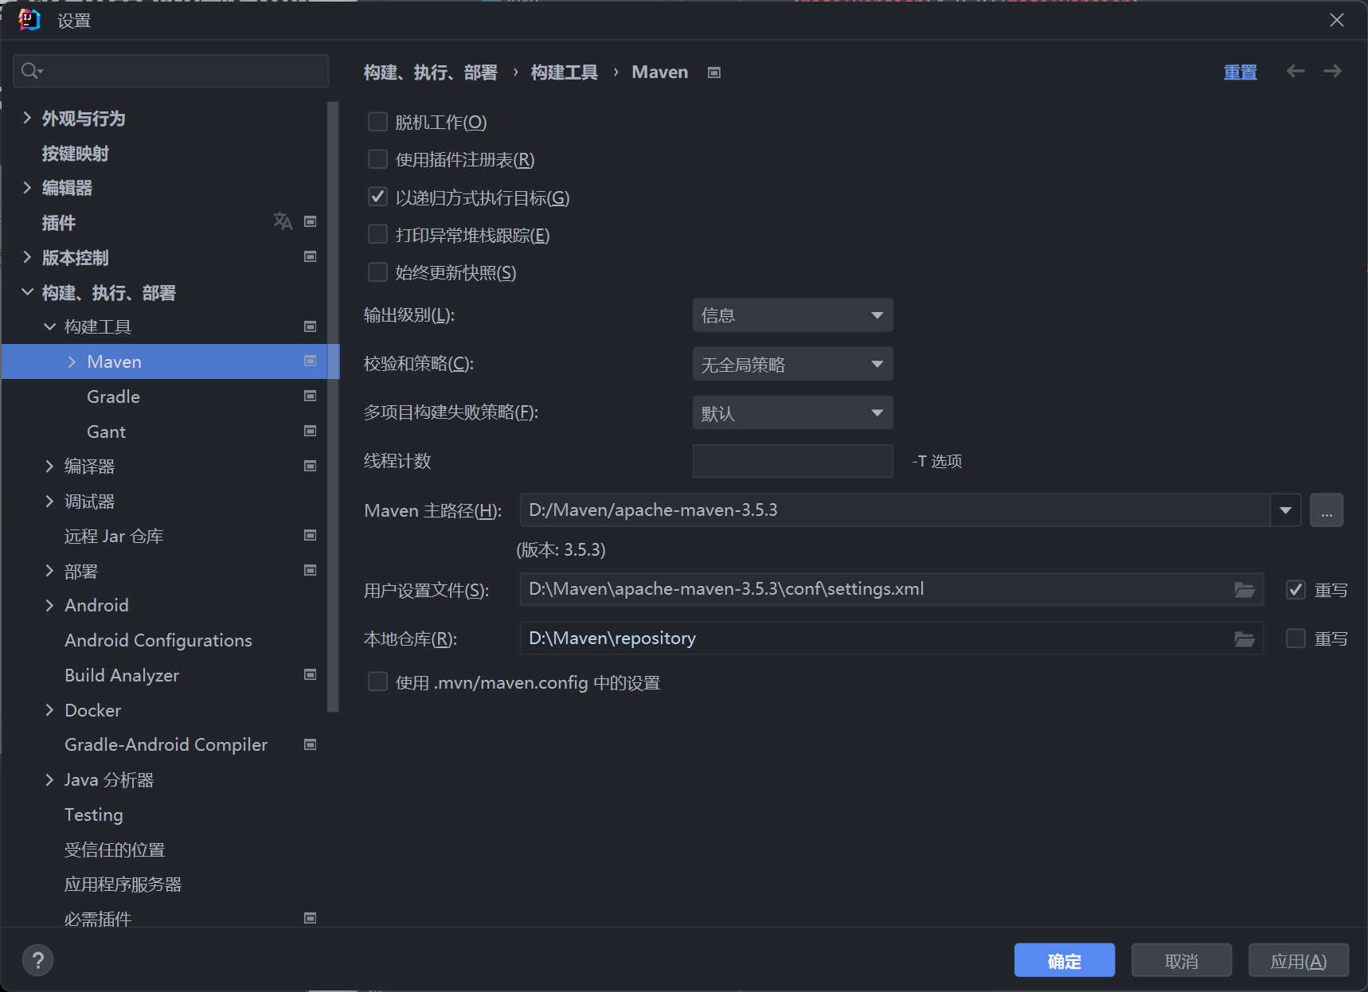Viewport: 1368px width, 992px height.
Task: Click the 线程计数 input field
Action: pos(792,461)
